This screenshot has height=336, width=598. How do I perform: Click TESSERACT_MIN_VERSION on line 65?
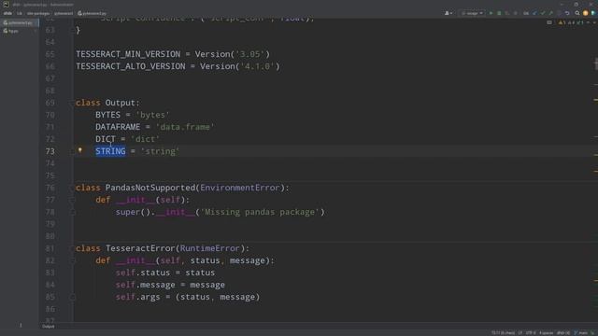pyautogui.click(x=128, y=54)
